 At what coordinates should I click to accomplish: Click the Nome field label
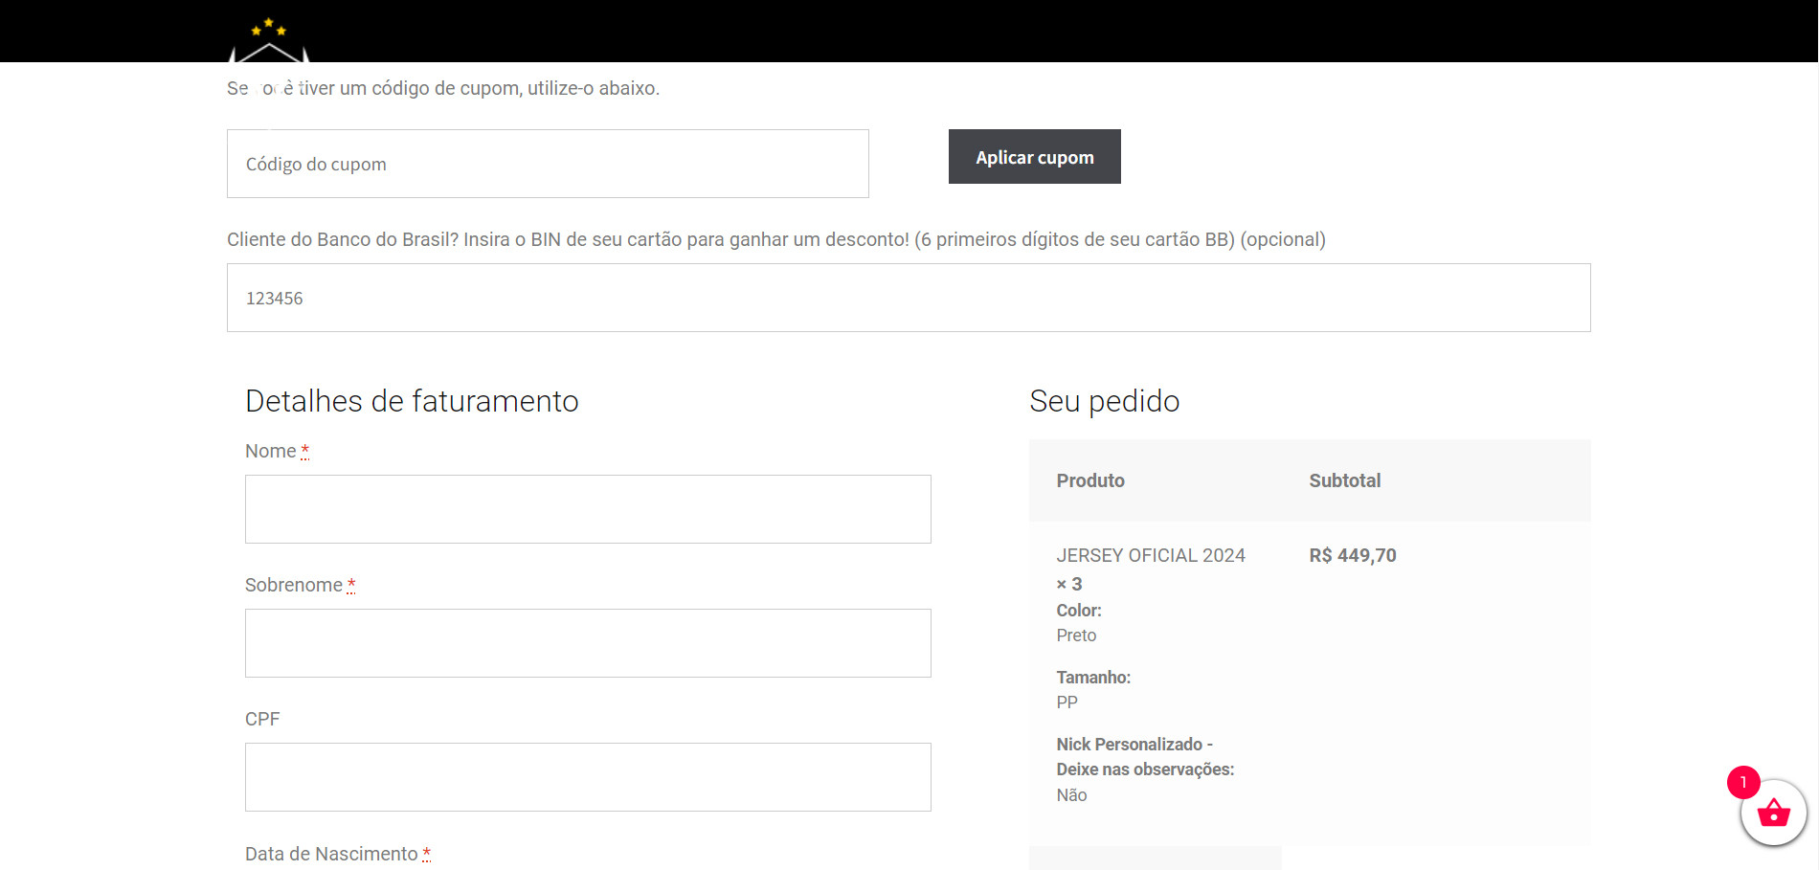pos(271,451)
